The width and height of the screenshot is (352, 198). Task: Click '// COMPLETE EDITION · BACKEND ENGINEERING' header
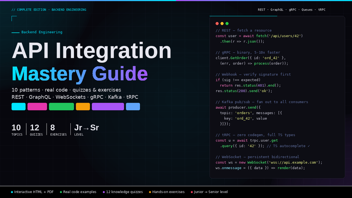pyautogui.click(x=49, y=10)
